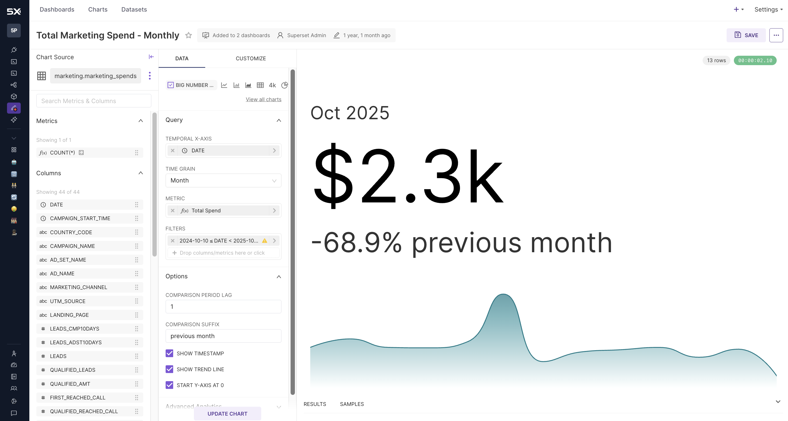This screenshot has height=421, width=788.
Task: Click the star icon to favorite the chart
Action: tap(189, 35)
